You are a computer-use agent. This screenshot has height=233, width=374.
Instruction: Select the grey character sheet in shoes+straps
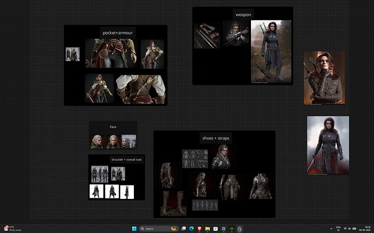tap(195, 159)
